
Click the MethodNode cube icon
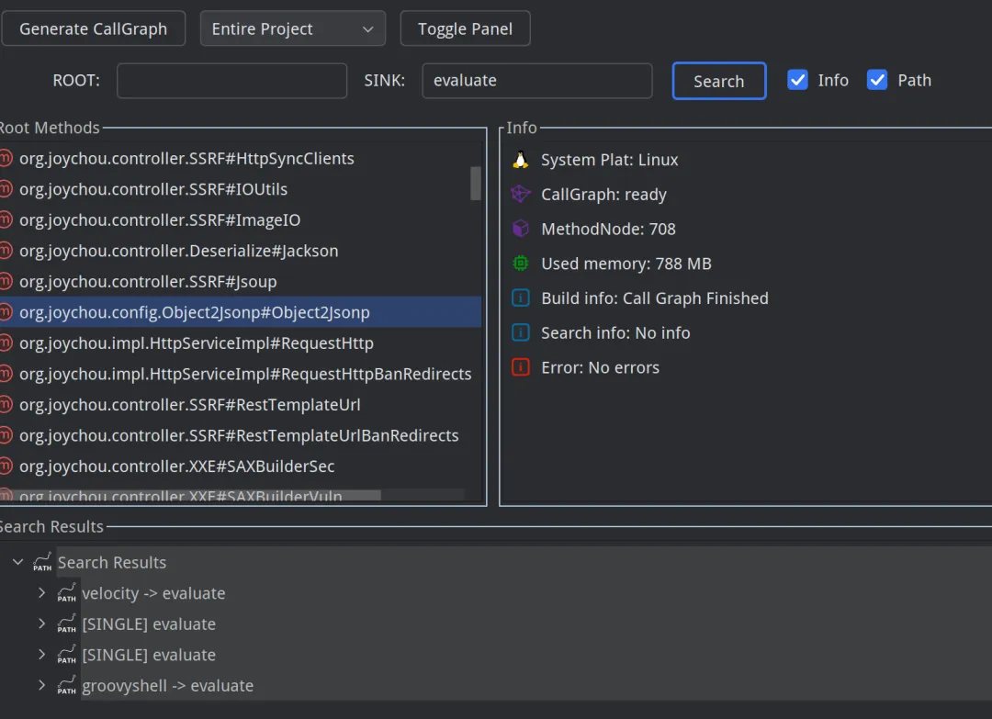tap(521, 229)
